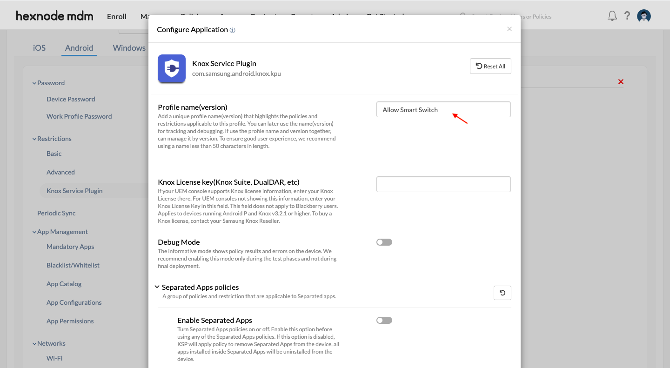Toggle Enable Separated Apps switch
This screenshot has width=670, height=368.
(x=384, y=320)
